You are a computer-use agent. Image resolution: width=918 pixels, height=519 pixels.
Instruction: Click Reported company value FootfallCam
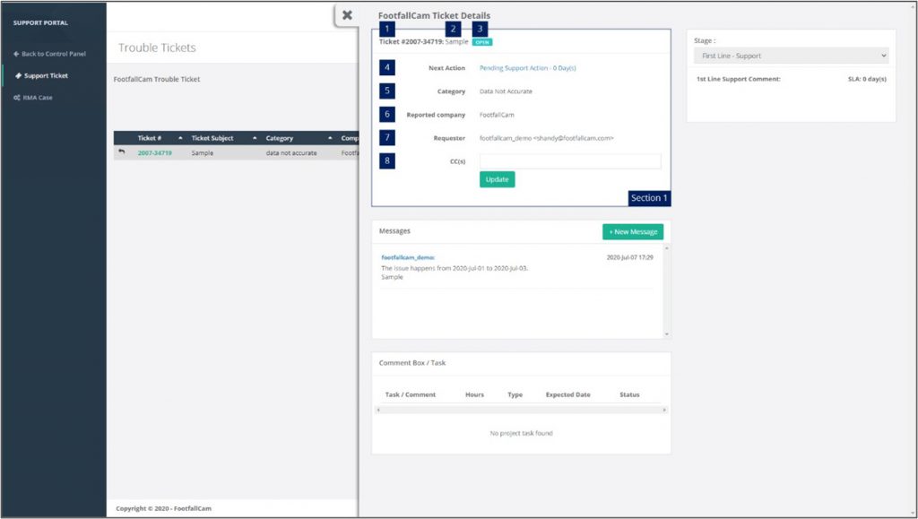point(497,115)
